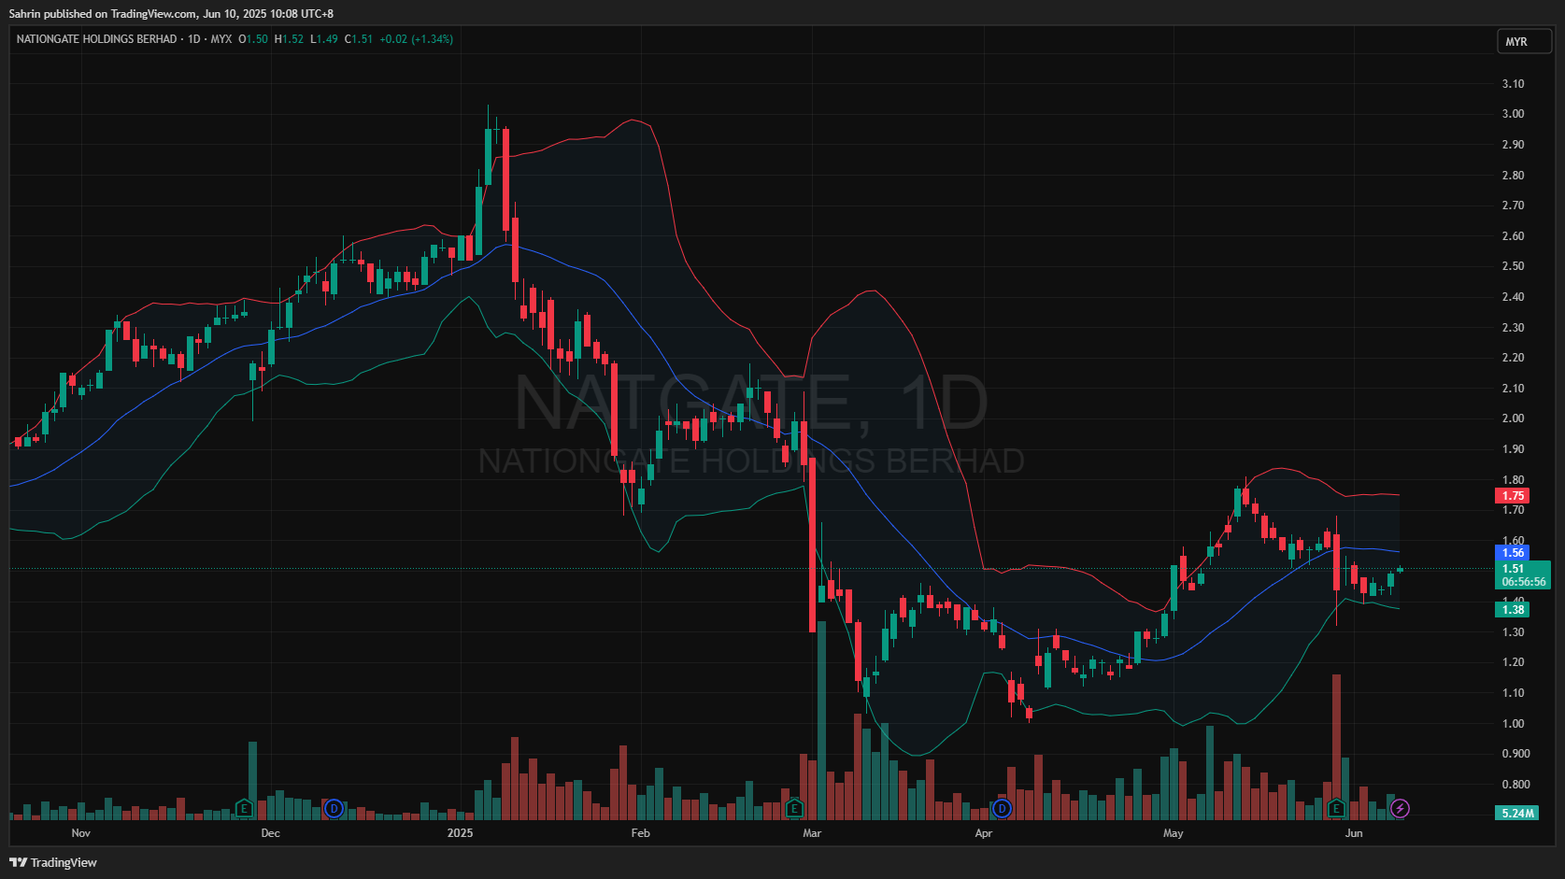Click the TradingView logo

(x=53, y=862)
